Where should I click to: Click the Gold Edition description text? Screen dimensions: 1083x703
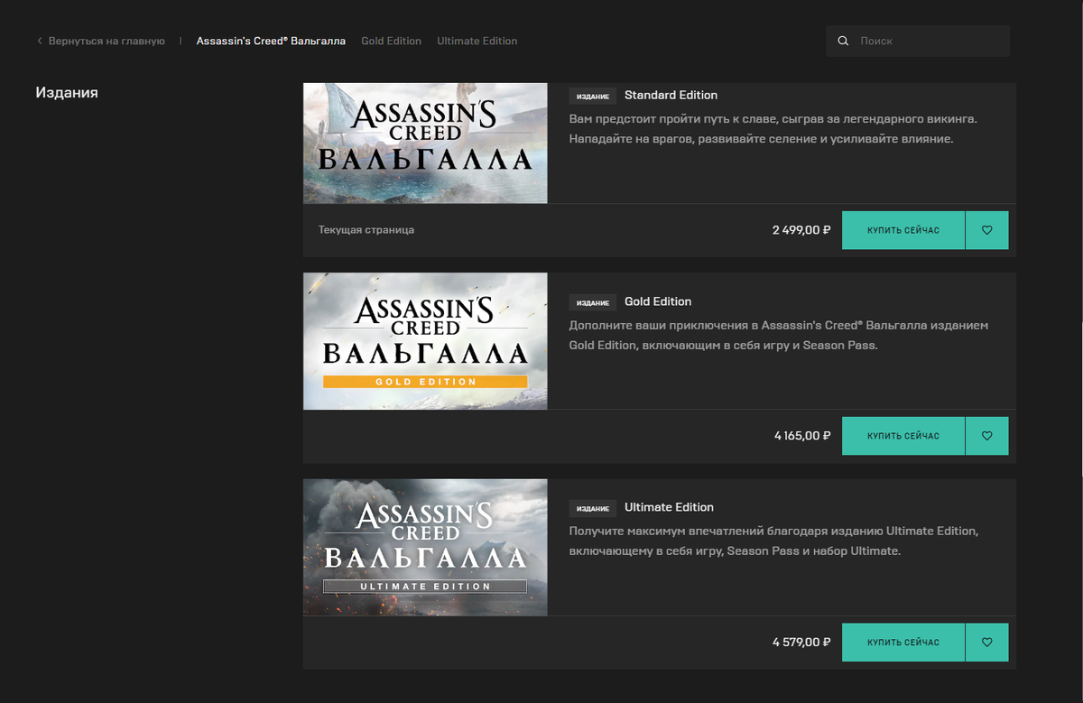click(x=779, y=335)
